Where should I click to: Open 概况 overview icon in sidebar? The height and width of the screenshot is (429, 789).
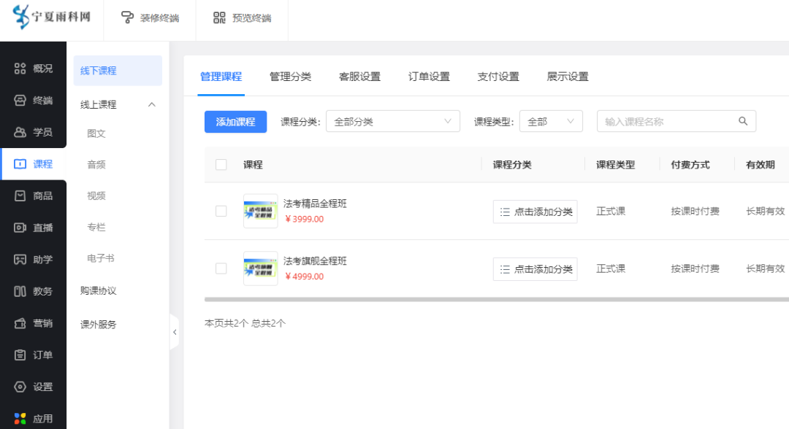pyautogui.click(x=20, y=69)
